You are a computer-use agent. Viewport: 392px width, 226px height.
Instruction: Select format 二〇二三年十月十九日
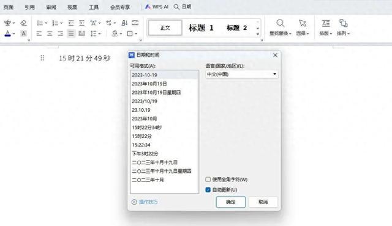click(x=164, y=162)
